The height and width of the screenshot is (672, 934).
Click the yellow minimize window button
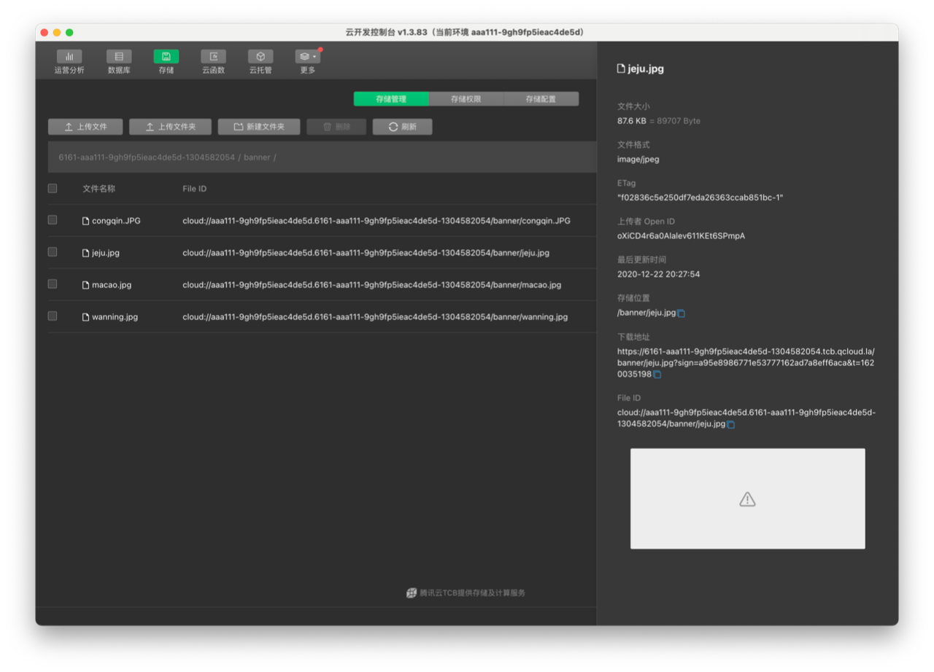[57, 32]
